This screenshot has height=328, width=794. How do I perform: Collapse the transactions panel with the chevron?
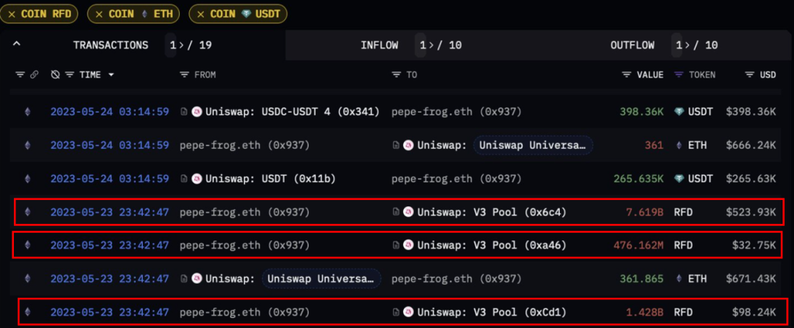[16, 45]
